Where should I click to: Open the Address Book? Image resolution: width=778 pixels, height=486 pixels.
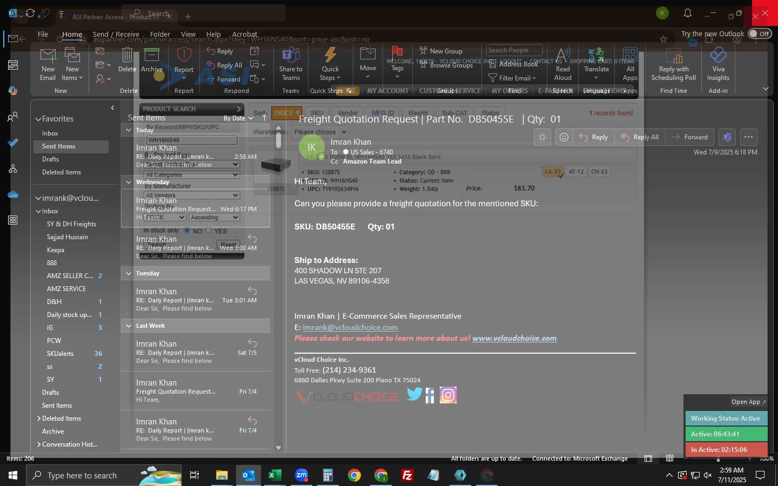click(513, 64)
